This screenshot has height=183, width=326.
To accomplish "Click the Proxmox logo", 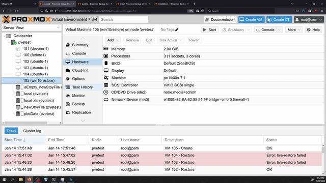I will tap(26, 19).
